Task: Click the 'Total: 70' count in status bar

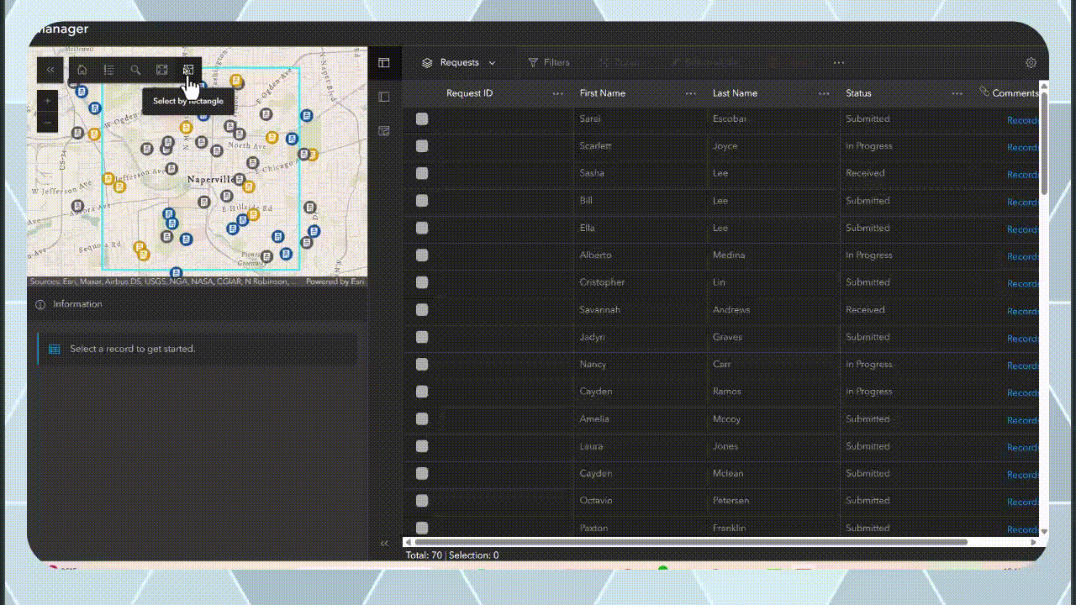Action: pyautogui.click(x=424, y=555)
